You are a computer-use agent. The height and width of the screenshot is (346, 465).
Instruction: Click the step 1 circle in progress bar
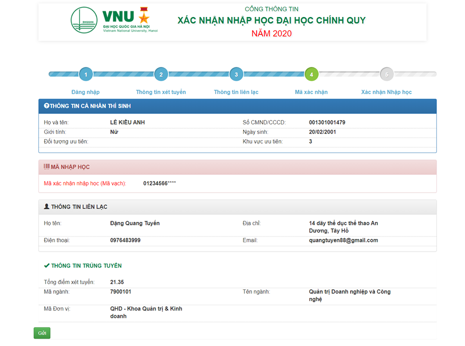click(x=86, y=74)
